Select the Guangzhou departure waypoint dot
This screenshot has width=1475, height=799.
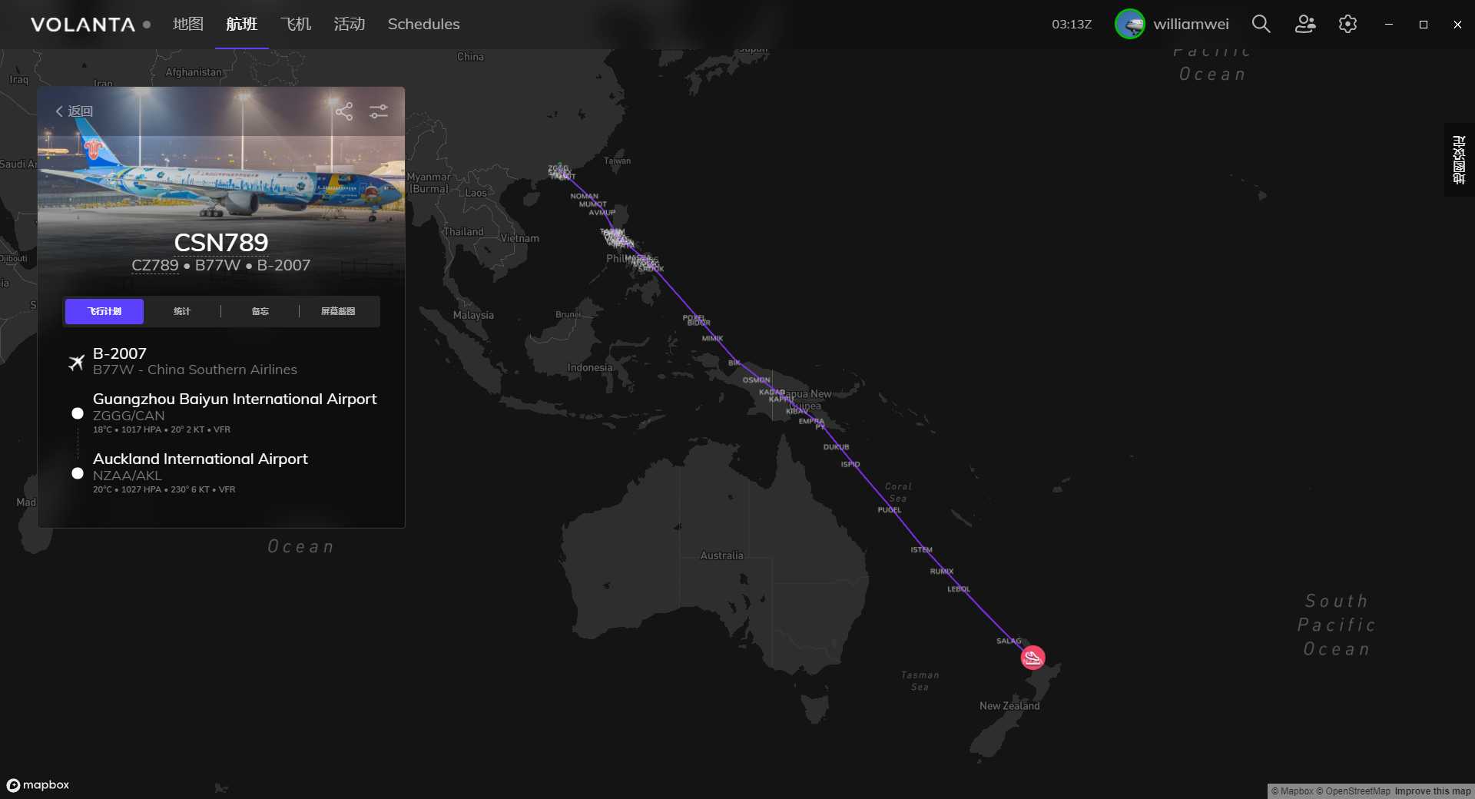78,413
